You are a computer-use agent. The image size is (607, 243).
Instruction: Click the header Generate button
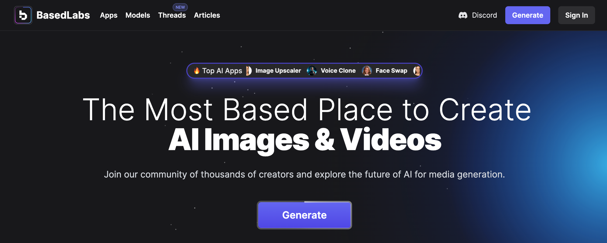coord(527,15)
